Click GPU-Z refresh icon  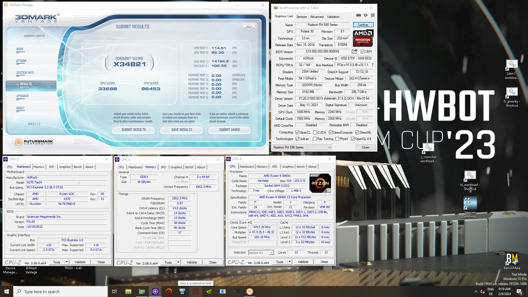pos(365,15)
